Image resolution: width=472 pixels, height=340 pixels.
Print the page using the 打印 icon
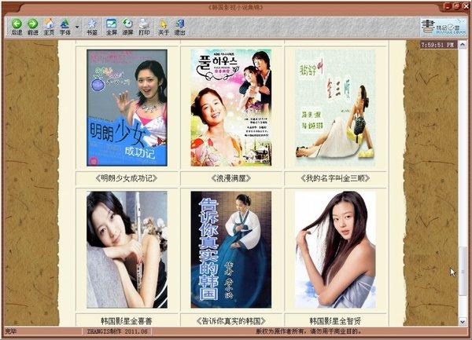tap(144, 27)
